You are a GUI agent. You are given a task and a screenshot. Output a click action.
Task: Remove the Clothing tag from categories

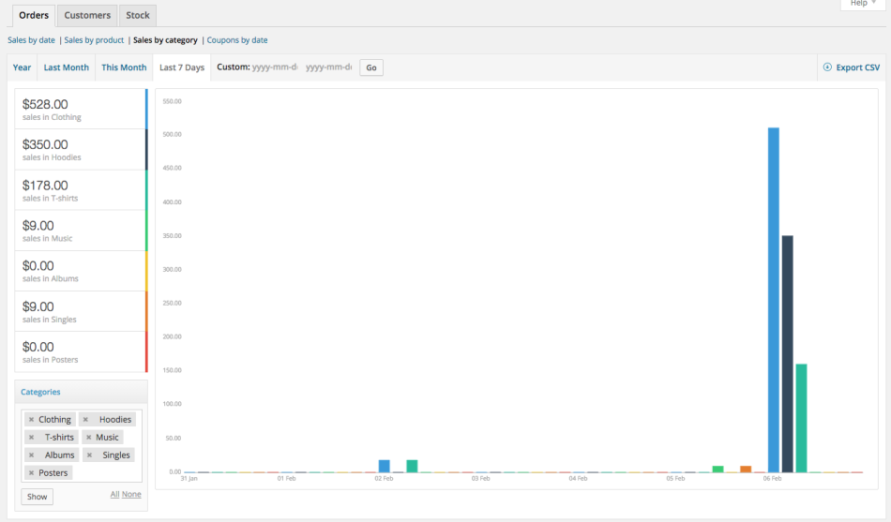click(31, 420)
